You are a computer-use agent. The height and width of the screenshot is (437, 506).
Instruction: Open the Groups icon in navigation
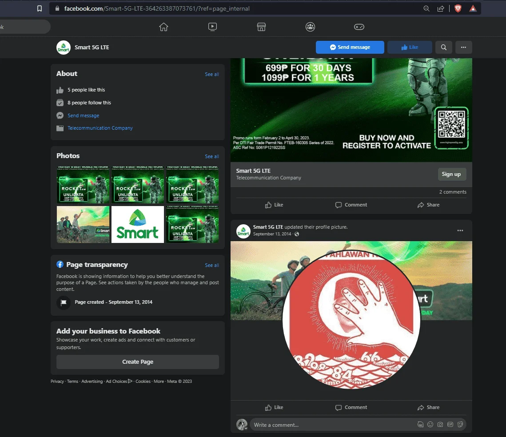tap(310, 27)
